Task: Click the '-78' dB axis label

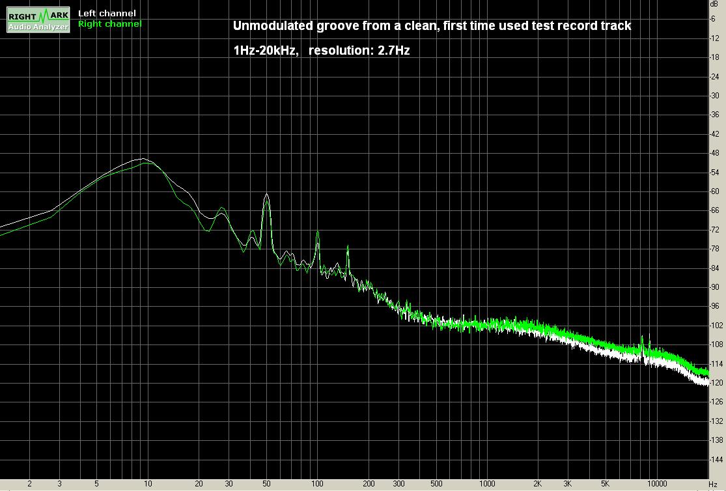Action: 714,249
